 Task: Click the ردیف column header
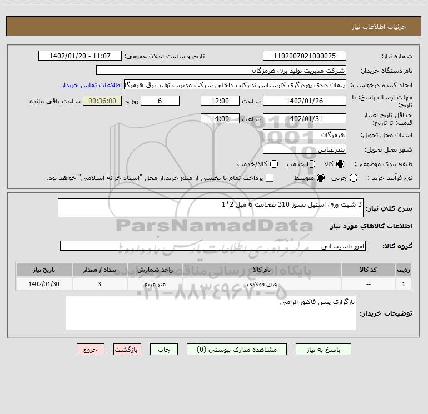[404, 270]
